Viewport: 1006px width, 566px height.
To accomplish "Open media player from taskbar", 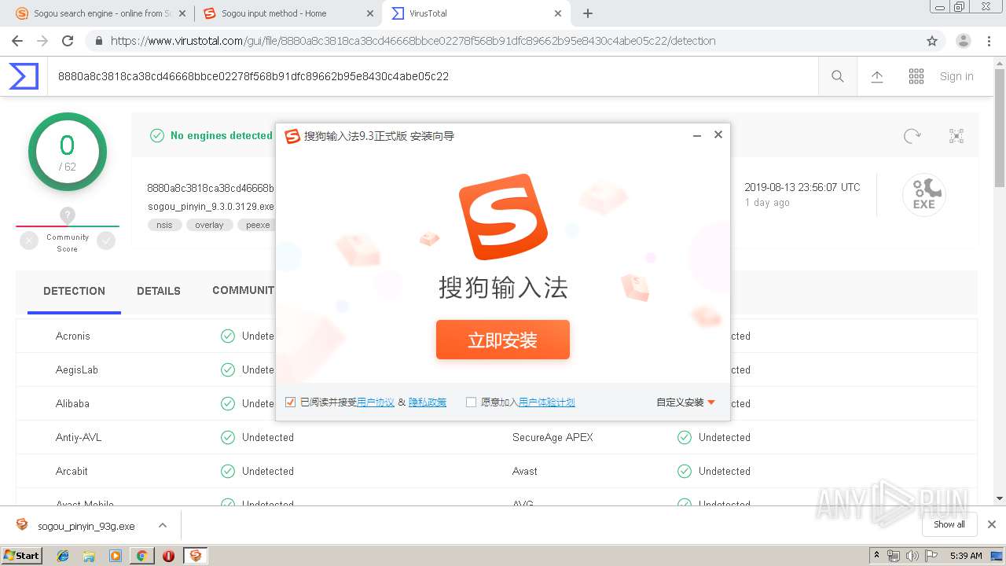I will pos(116,556).
